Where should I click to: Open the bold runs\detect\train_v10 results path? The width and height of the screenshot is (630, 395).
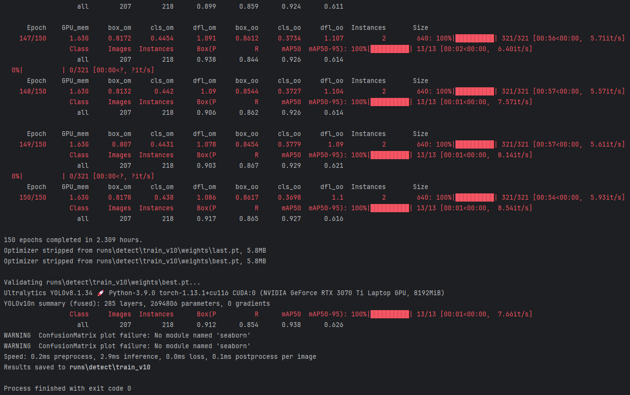pyautogui.click(x=110, y=367)
